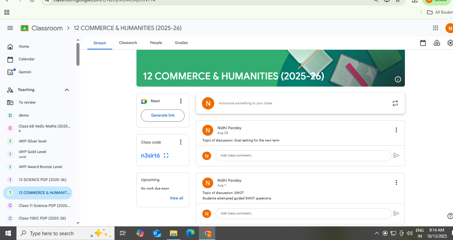Collapse the Teaching section
Image resolution: width=453 pixels, height=240 pixels.
[67, 90]
